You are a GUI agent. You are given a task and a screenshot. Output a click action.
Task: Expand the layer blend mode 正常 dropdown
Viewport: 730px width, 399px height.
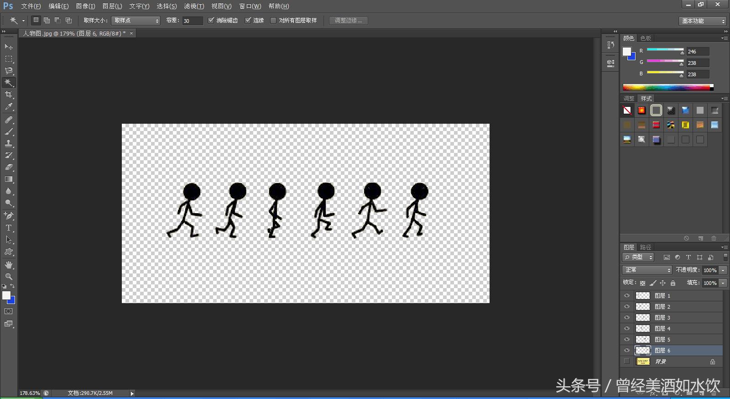coord(647,270)
